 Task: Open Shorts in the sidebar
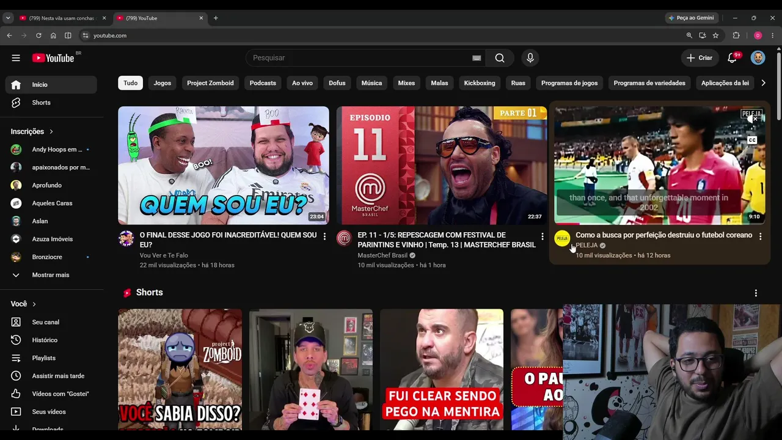(x=51, y=103)
